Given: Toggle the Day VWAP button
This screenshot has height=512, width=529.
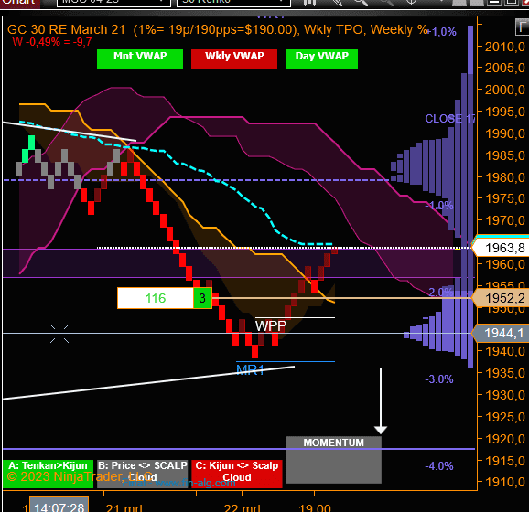Looking at the screenshot, I should click(x=322, y=59).
